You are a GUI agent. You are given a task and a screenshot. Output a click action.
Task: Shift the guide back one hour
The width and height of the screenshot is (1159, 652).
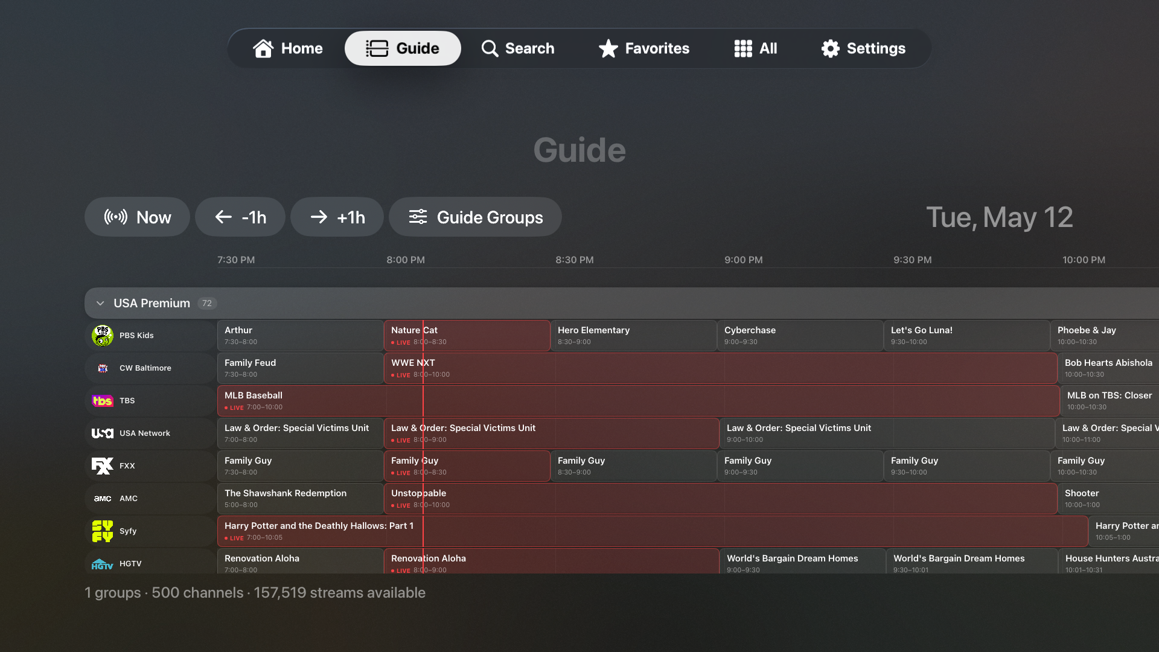[x=240, y=217]
